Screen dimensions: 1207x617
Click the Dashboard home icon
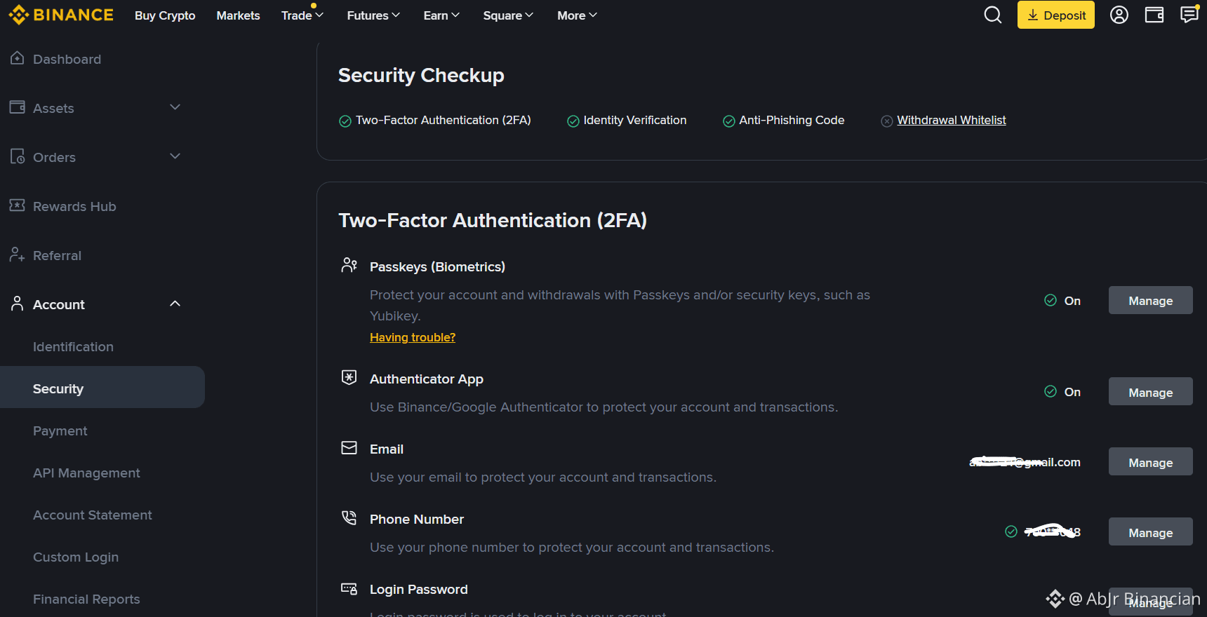tap(18, 59)
